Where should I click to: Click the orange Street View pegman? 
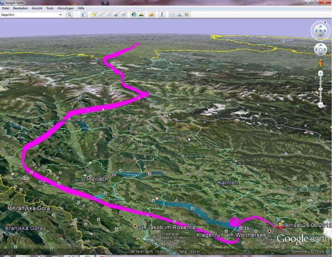coord(321,63)
